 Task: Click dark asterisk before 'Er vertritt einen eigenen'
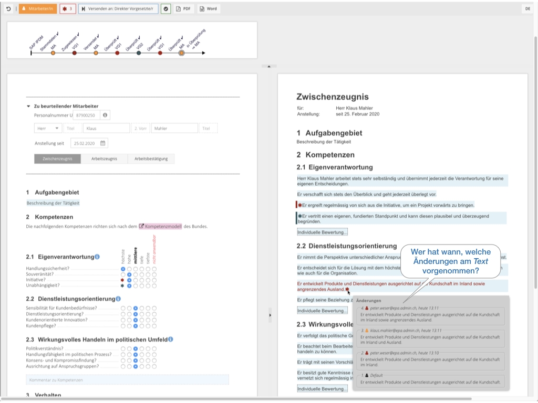point(299,216)
